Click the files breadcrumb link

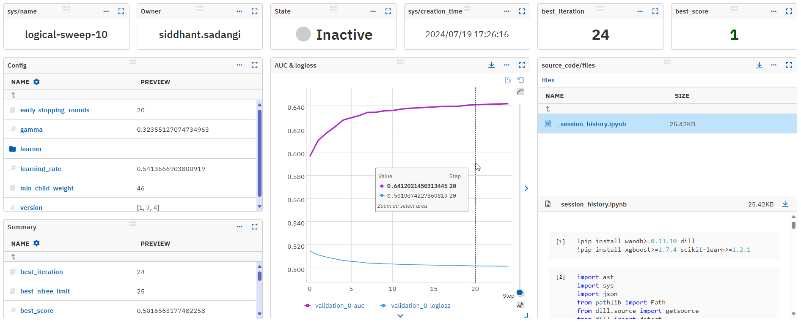pyautogui.click(x=548, y=80)
